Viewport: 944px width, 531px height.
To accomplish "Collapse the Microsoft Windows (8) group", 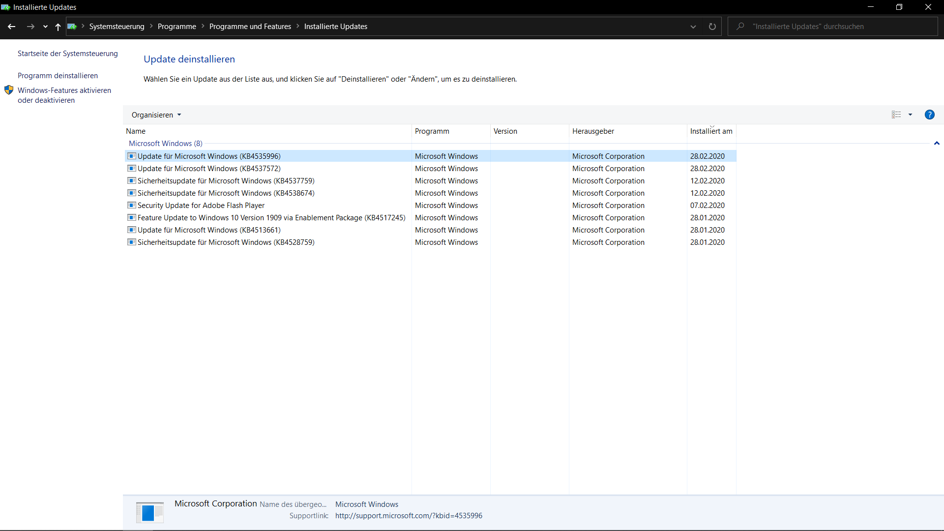I will click(x=937, y=144).
